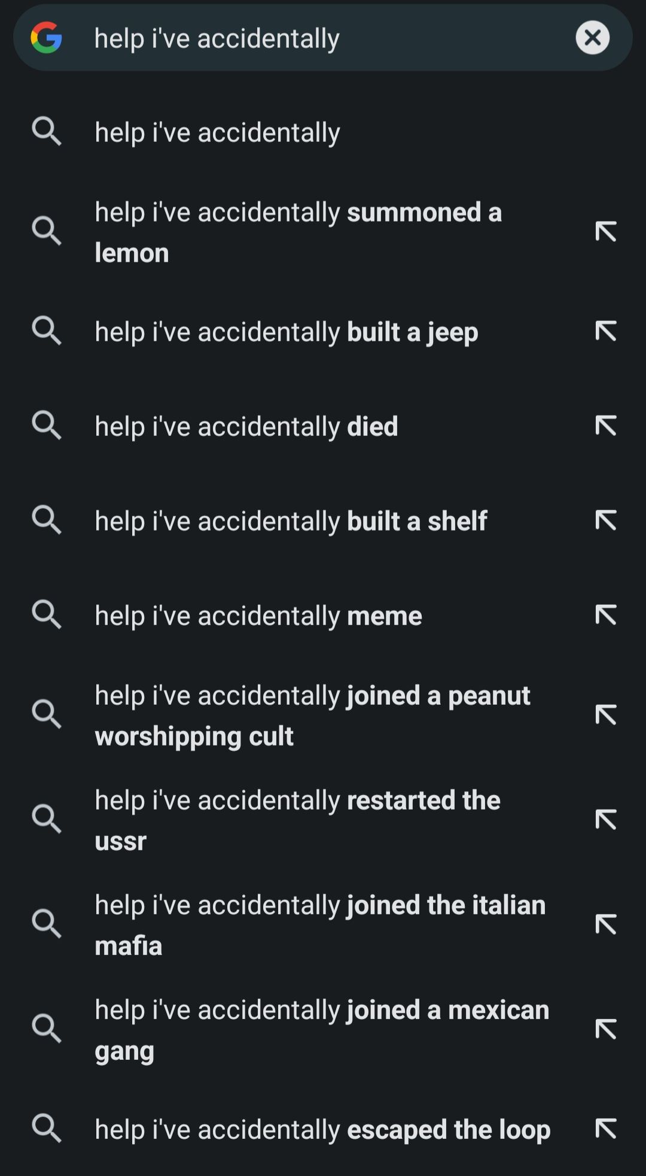
Task: Insert 'peanut worshipping cult' suggestion arrow
Action: [x=605, y=715]
